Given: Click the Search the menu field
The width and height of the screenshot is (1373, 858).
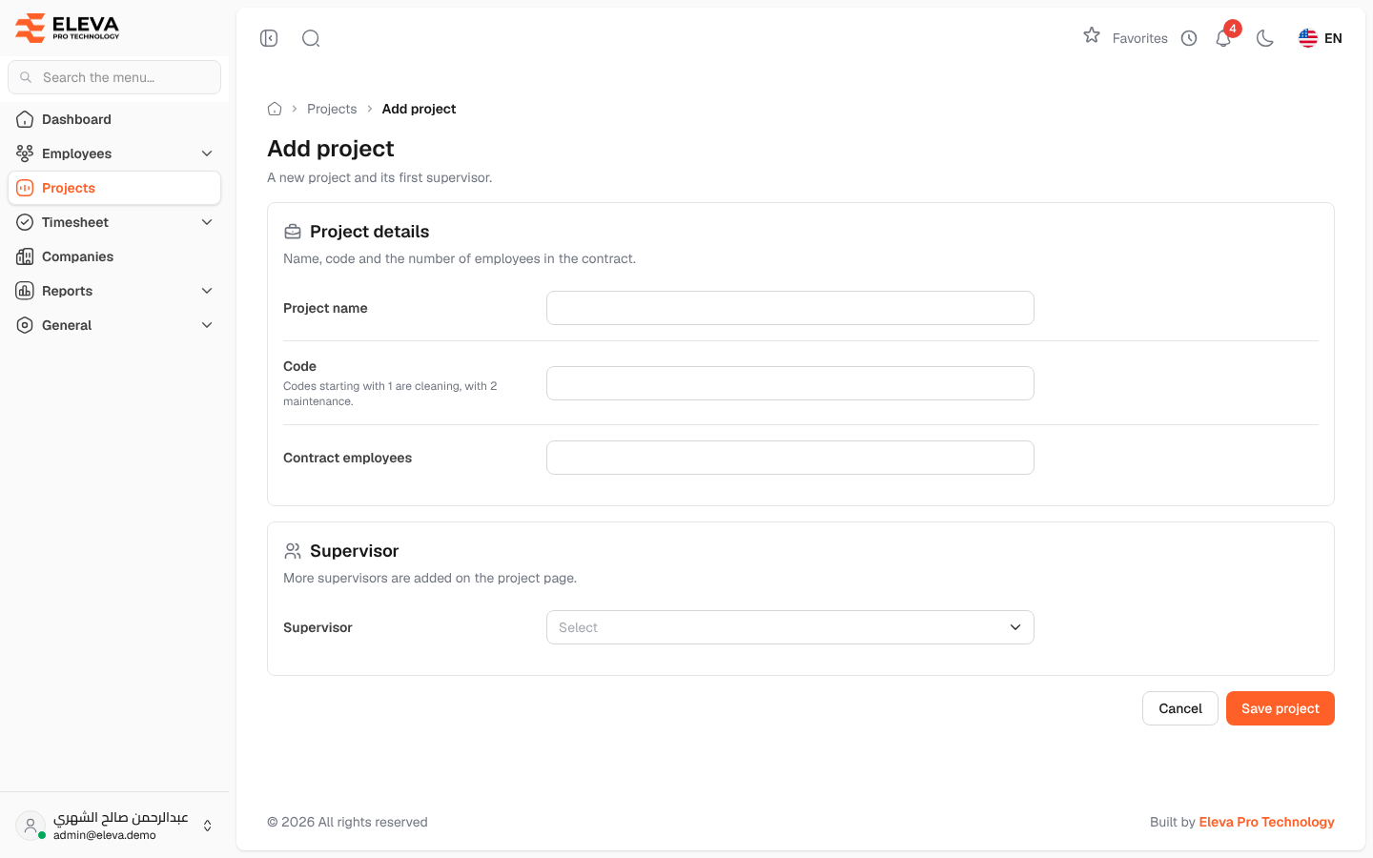Looking at the screenshot, I should (x=114, y=77).
